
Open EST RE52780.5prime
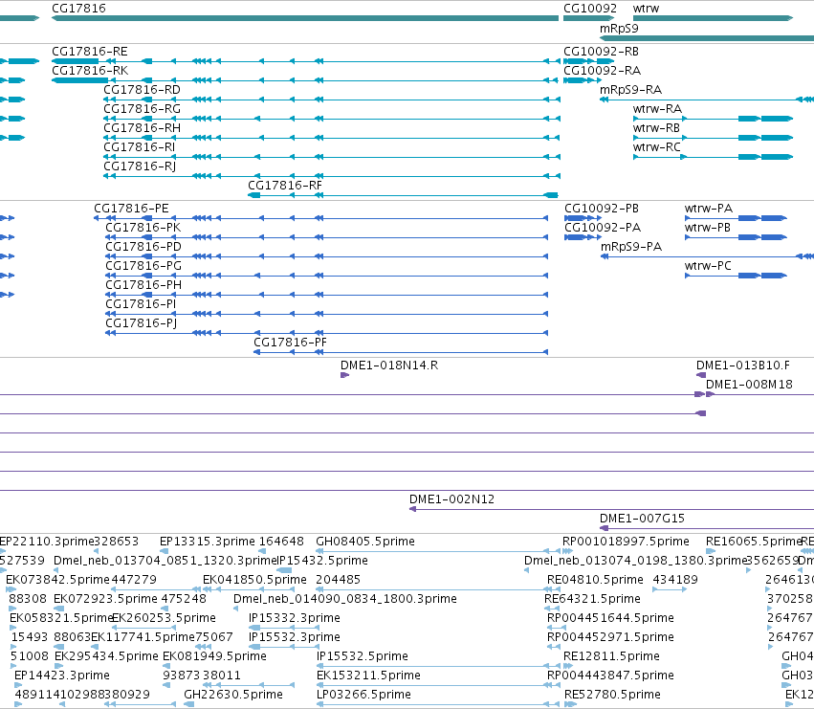(x=612, y=695)
